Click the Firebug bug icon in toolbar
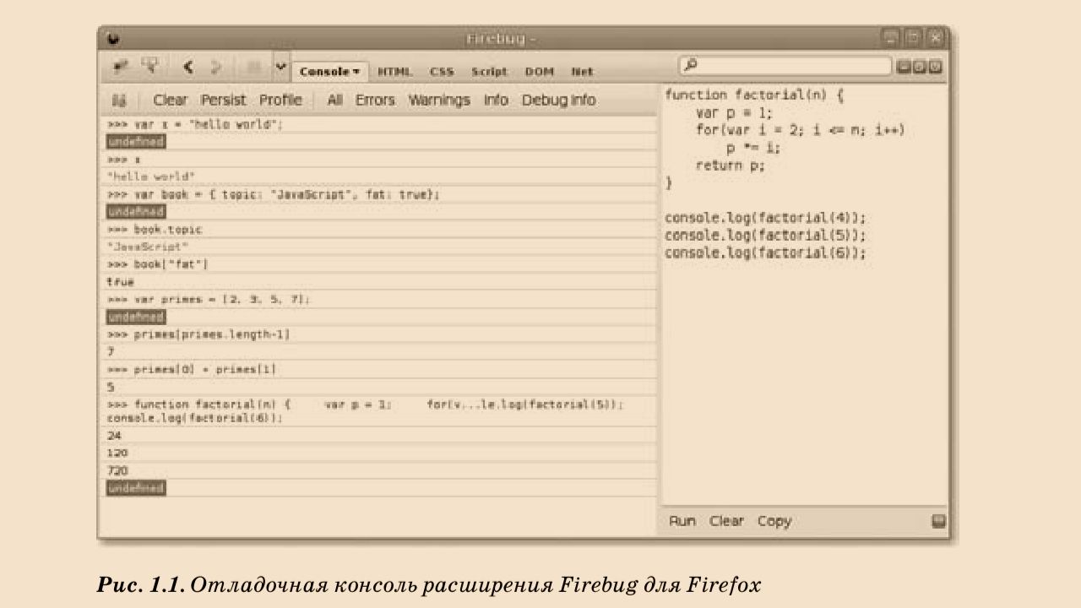Viewport: 1081px width, 608px height. [x=122, y=66]
